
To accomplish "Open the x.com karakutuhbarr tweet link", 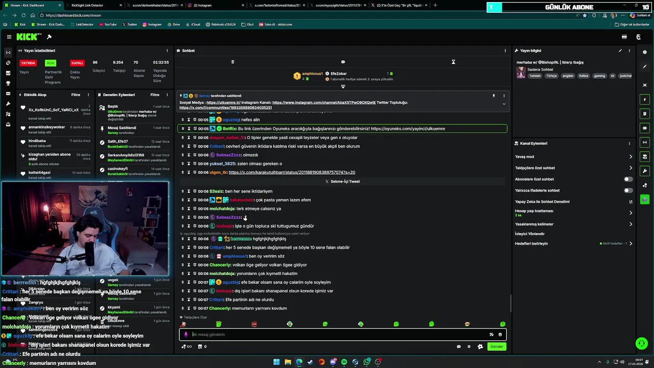I will (x=292, y=173).
